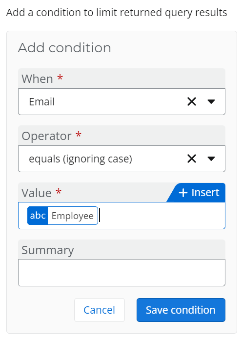Click the plus icon beside Insert
Screen dimensions: 242x340
pyautogui.click(x=183, y=193)
